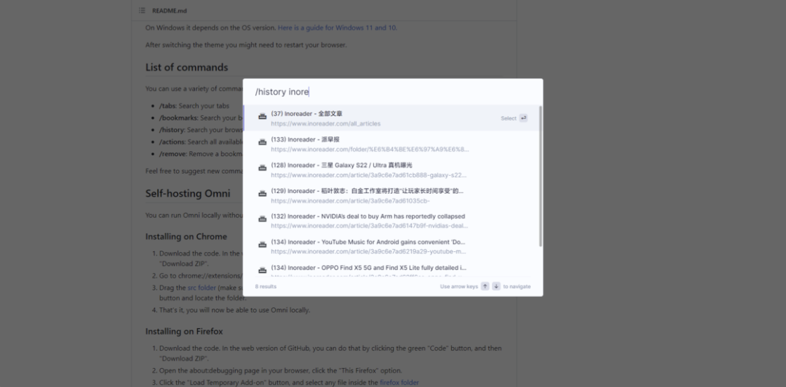Click the "Installing on Chrome" heading

pos(186,237)
